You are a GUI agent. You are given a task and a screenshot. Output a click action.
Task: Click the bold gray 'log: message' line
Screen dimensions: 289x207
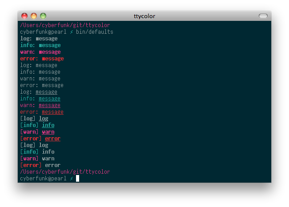tap(39, 39)
